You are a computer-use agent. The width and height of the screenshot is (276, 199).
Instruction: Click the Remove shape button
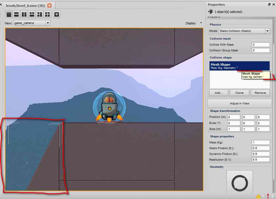click(x=260, y=93)
